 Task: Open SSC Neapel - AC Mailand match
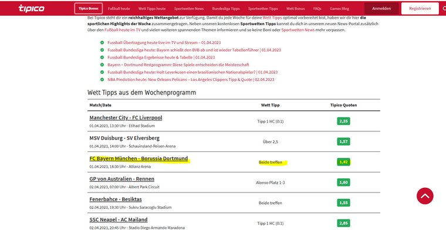[119, 220]
